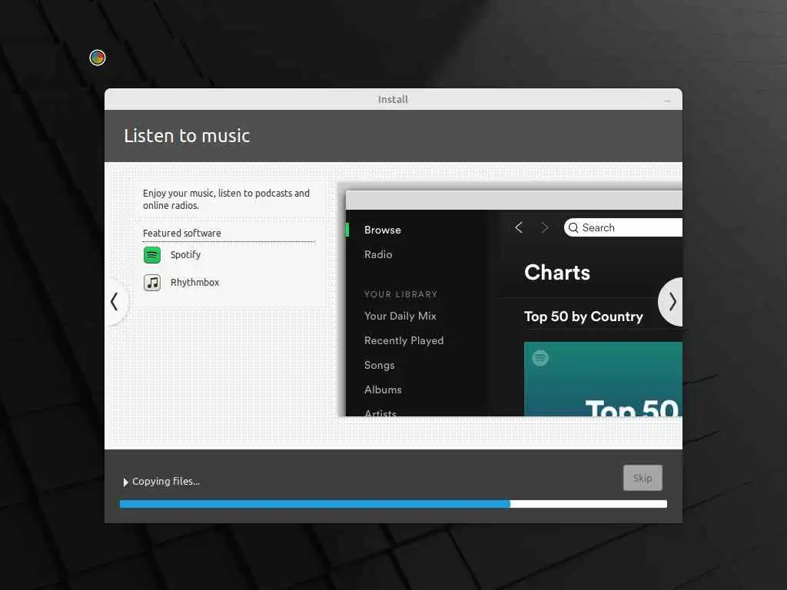
Task: Go to the previous slide arrow
Action: click(x=115, y=301)
